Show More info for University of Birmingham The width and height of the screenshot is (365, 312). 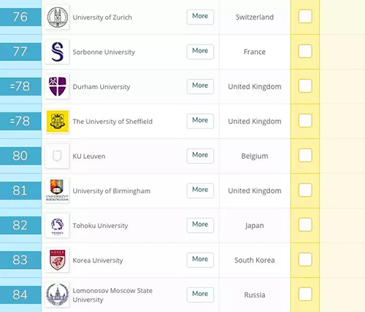coord(200,190)
